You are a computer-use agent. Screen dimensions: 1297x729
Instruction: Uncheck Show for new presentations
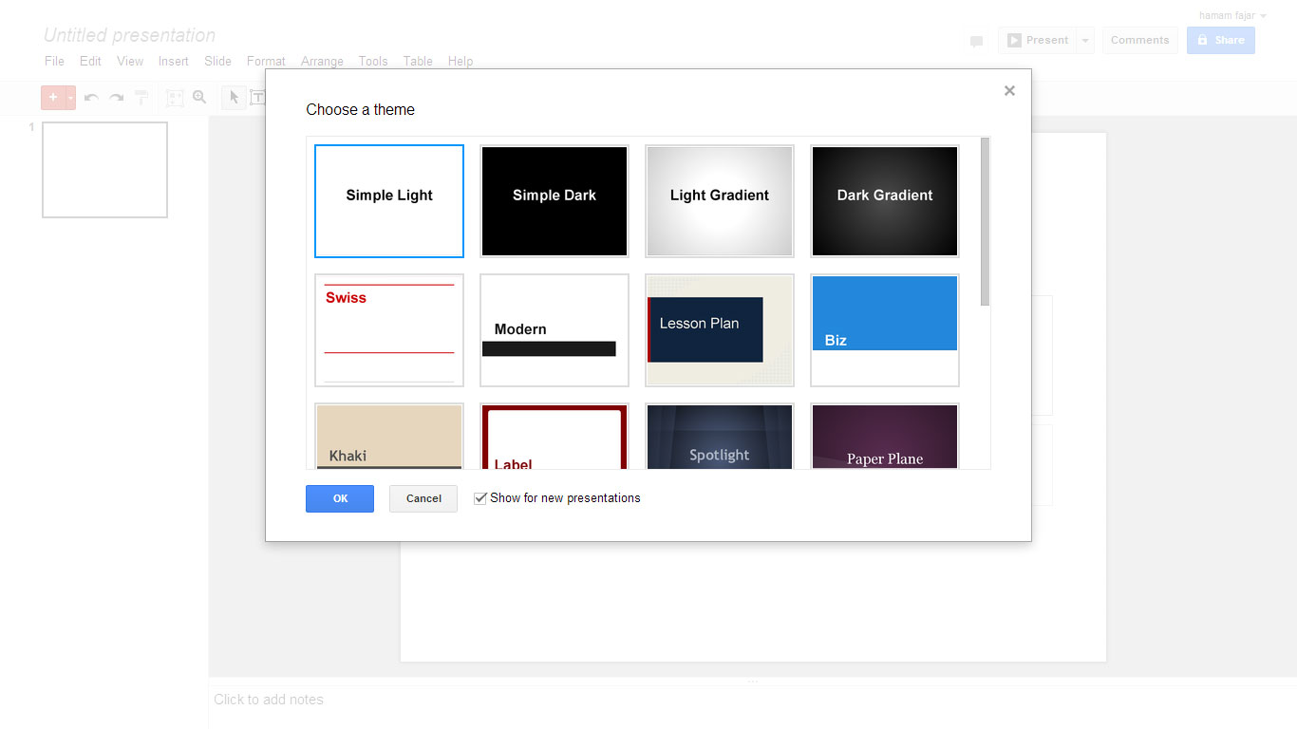[480, 498]
